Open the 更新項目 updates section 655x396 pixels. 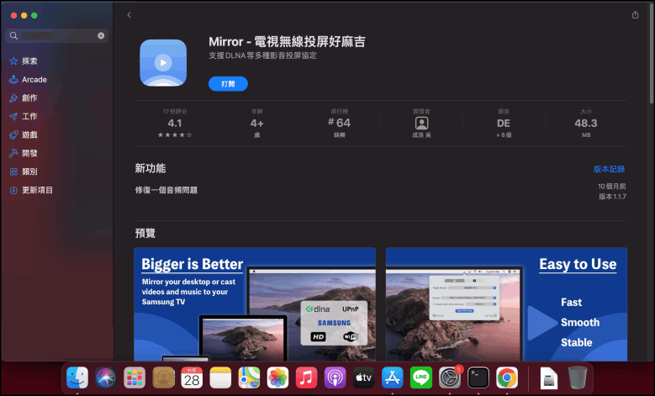coord(32,190)
